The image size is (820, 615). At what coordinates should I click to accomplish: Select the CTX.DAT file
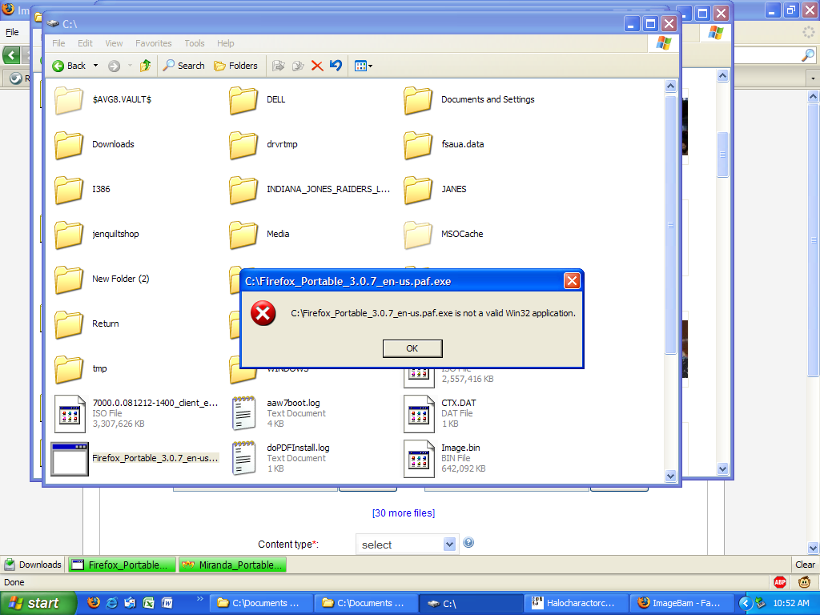coord(440,413)
